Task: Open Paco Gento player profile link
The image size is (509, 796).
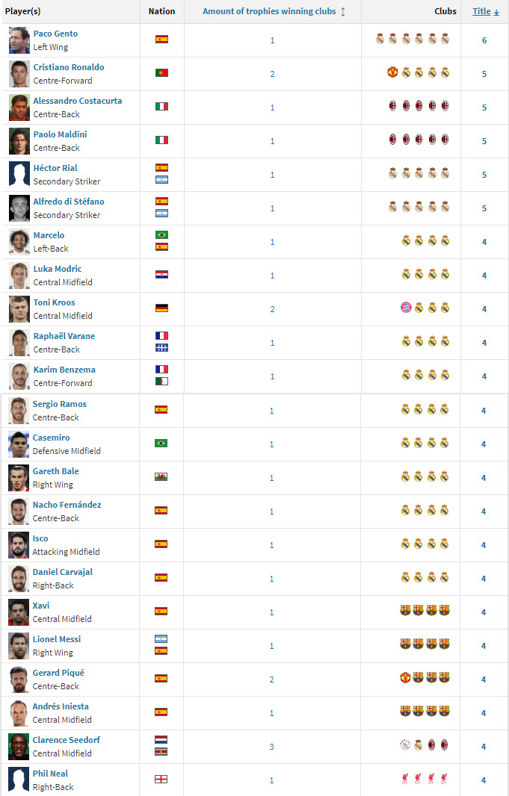Action: (55, 34)
